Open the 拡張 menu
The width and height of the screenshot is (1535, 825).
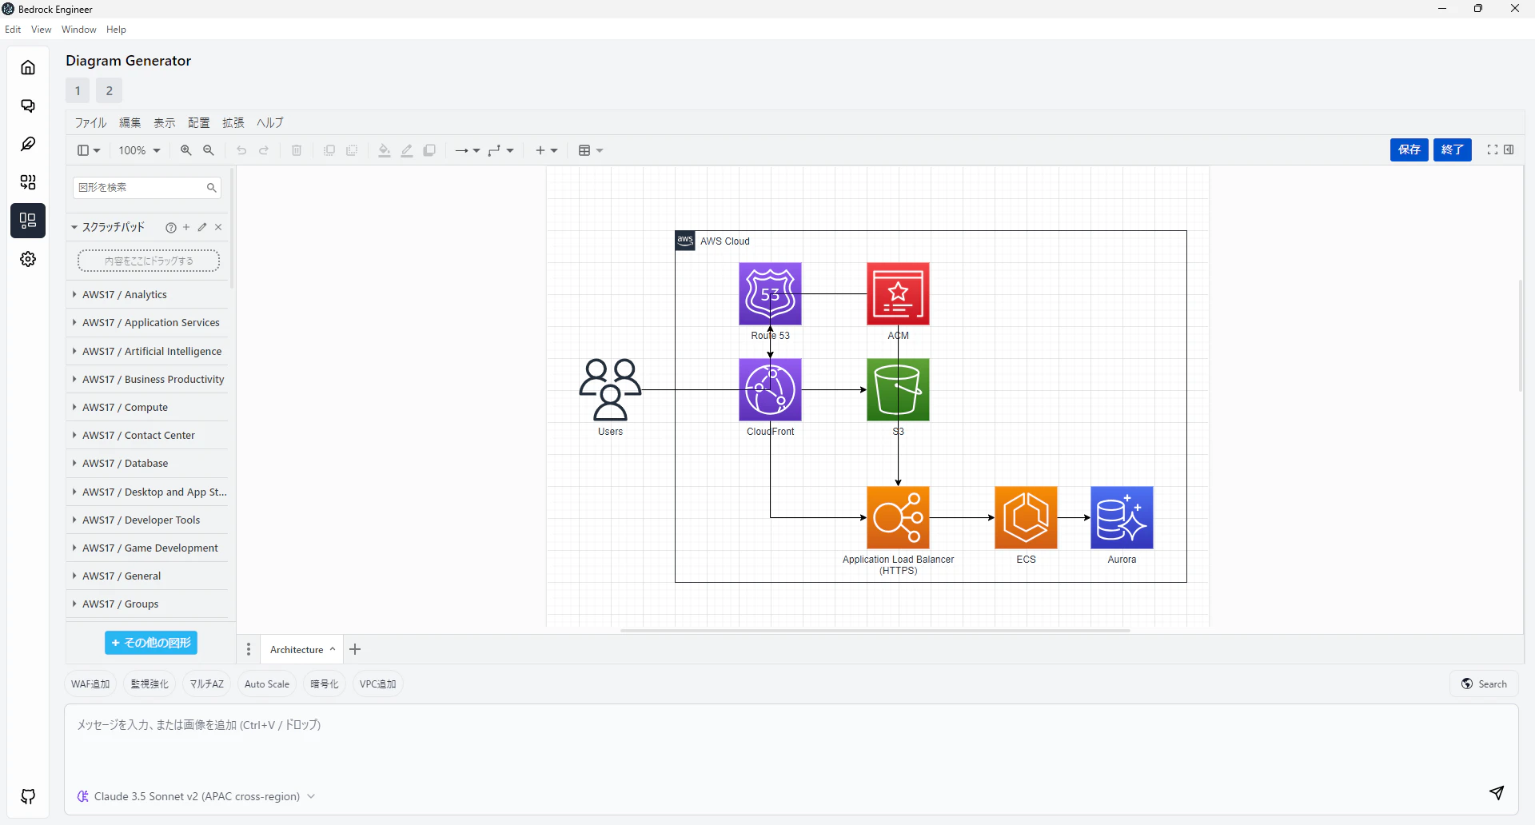coord(233,123)
